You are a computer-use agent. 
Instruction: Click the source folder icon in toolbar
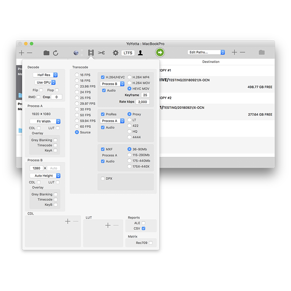click(46, 53)
